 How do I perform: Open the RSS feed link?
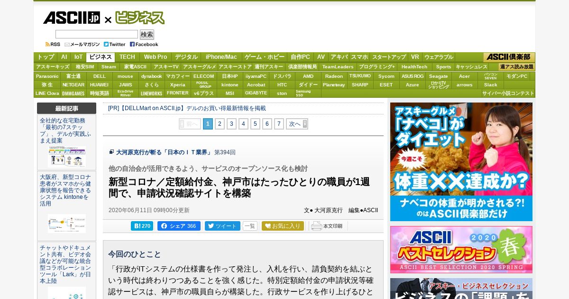tap(53, 44)
